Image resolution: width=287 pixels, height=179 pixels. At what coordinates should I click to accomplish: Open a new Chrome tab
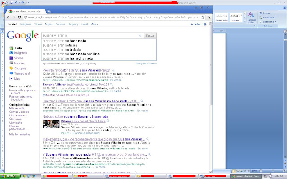49,11
